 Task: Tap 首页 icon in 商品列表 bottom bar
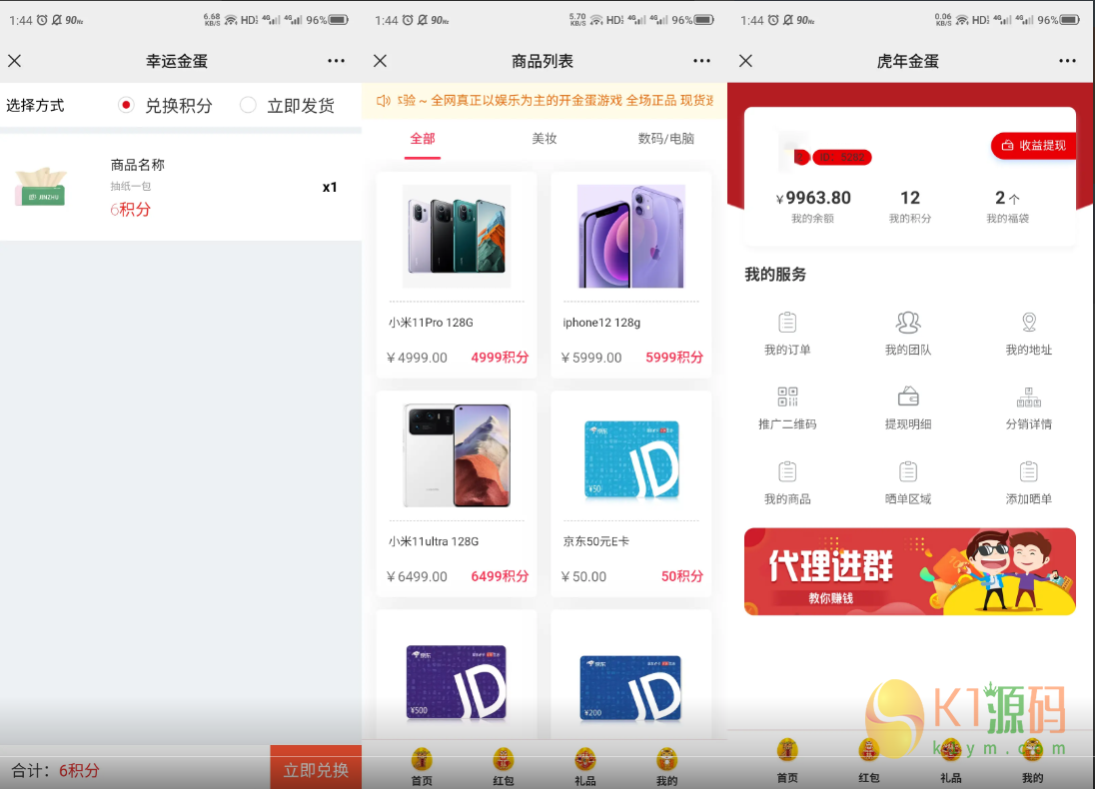(422, 759)
